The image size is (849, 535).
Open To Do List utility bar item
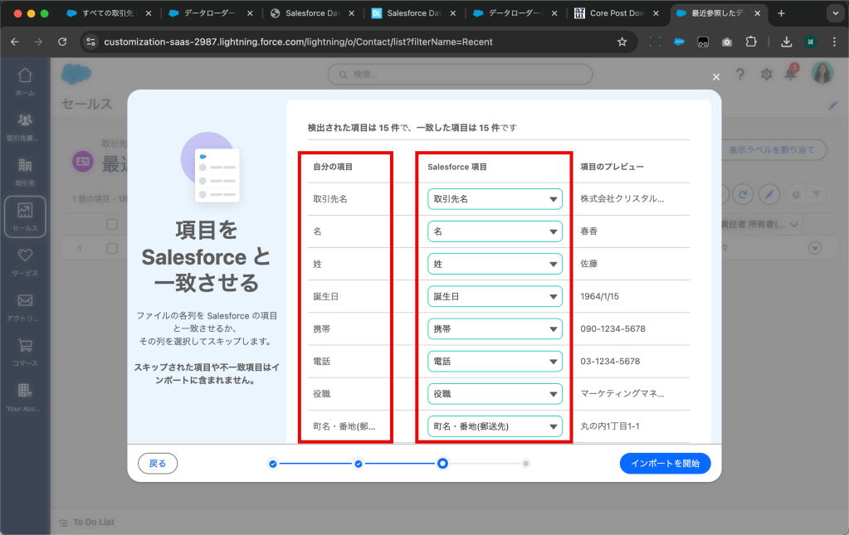click(x=86, y=522)
